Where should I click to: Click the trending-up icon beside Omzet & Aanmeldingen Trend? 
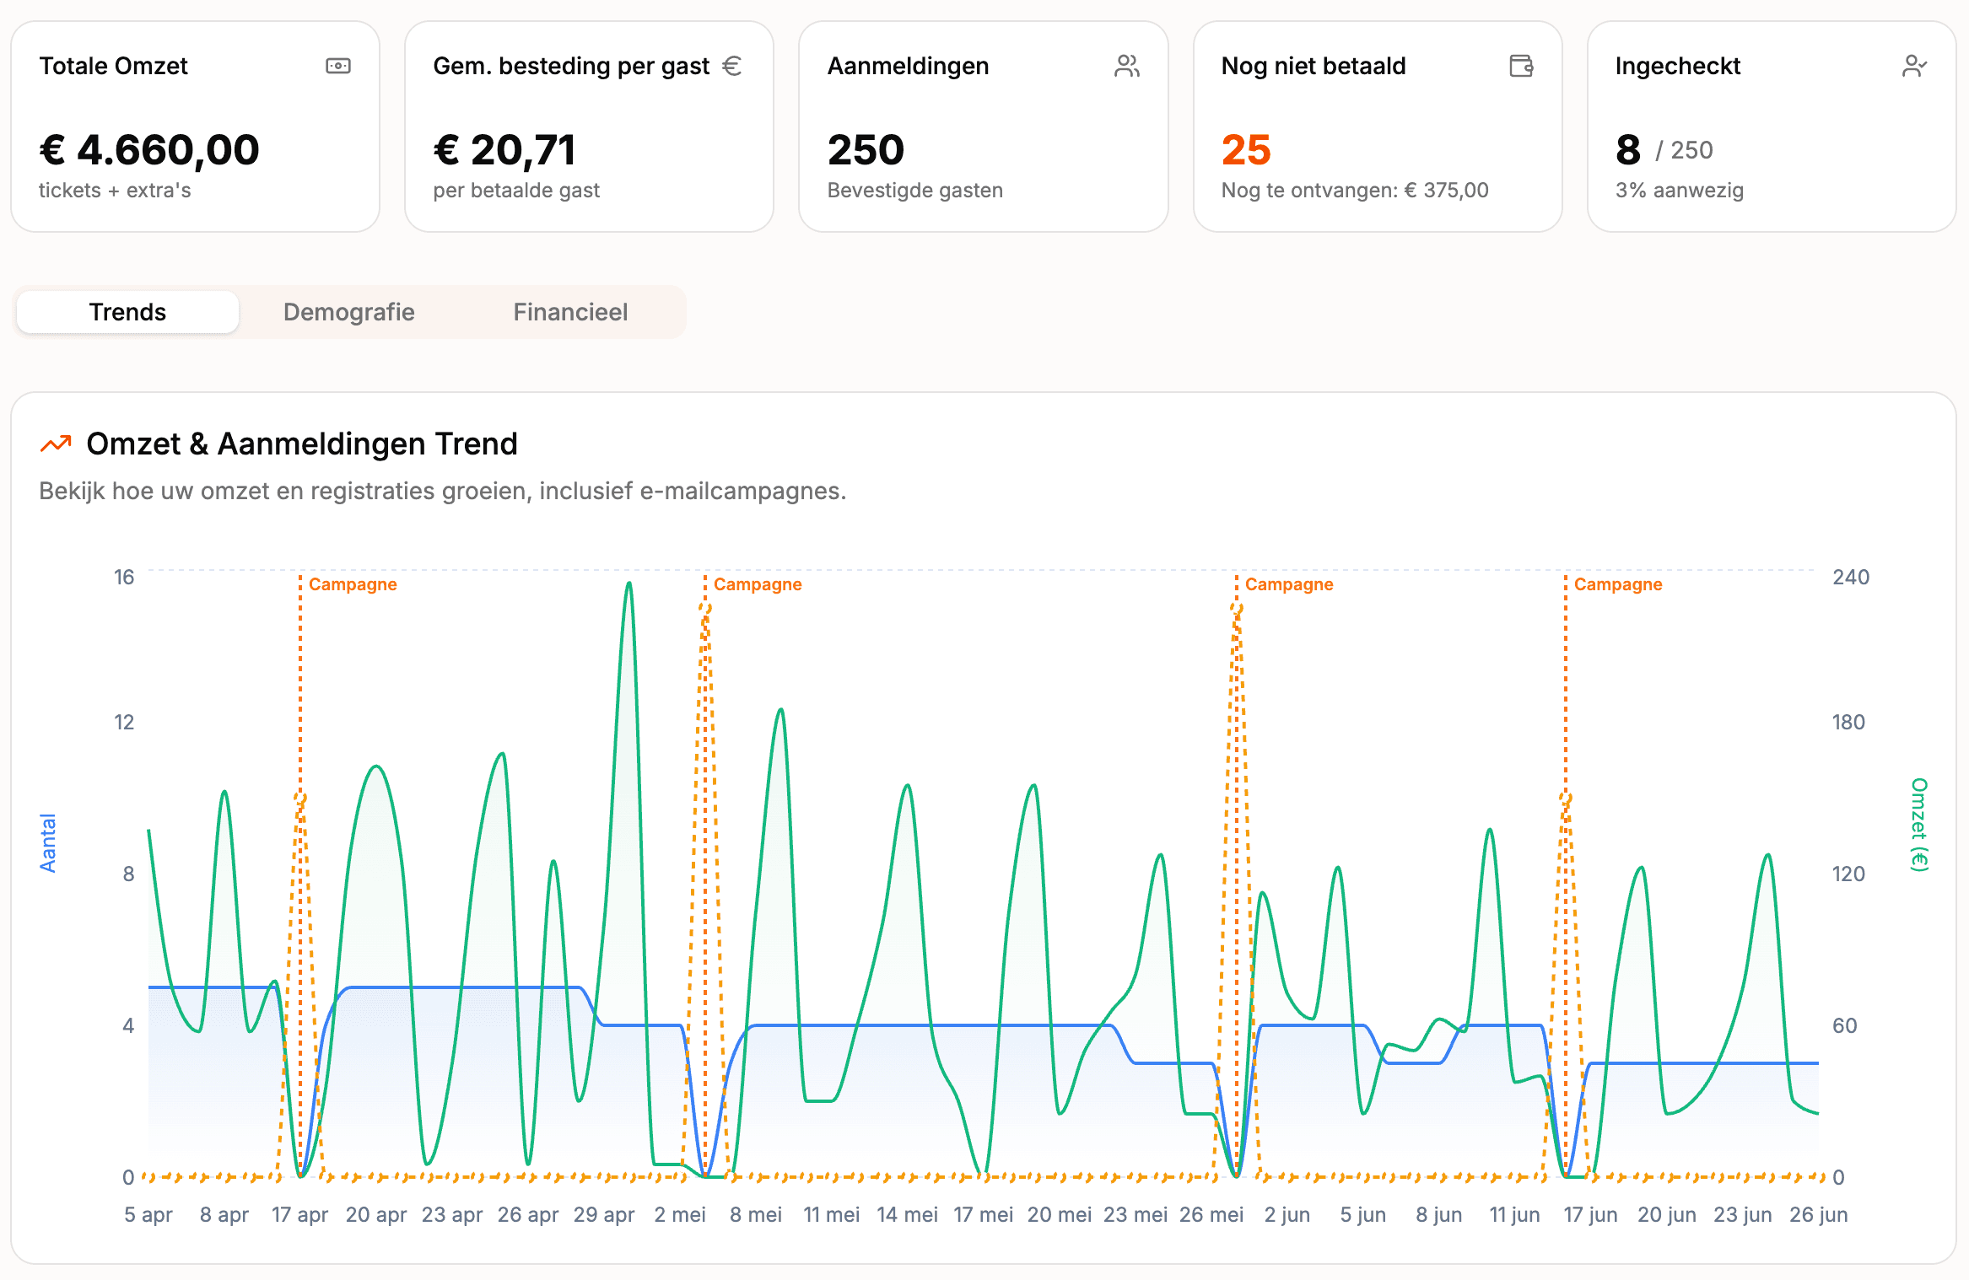pos(56,444)
